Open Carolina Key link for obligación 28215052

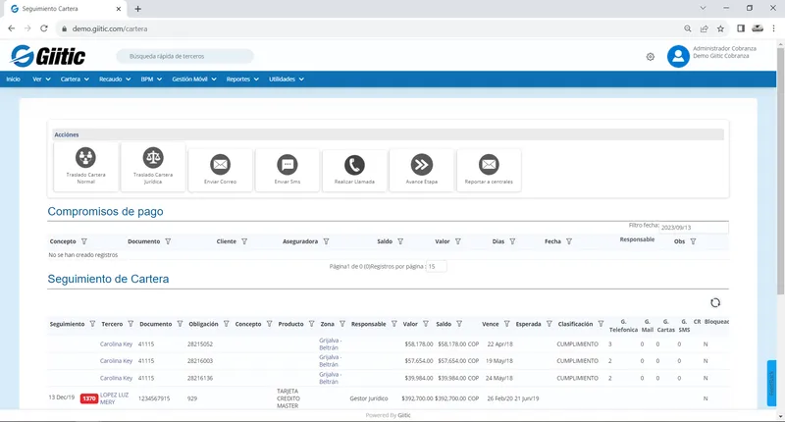[x=116, y=343]
